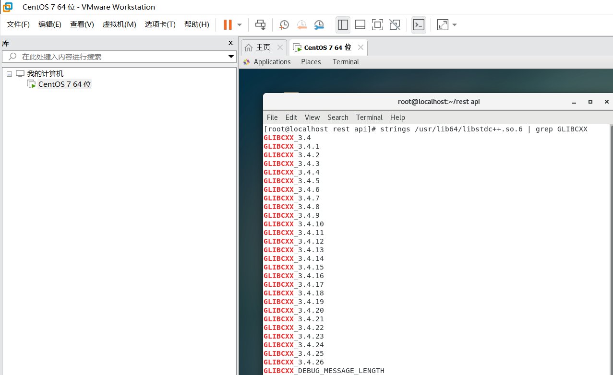Collapse the 我的计算机 tree node

[x=9, y=73]
